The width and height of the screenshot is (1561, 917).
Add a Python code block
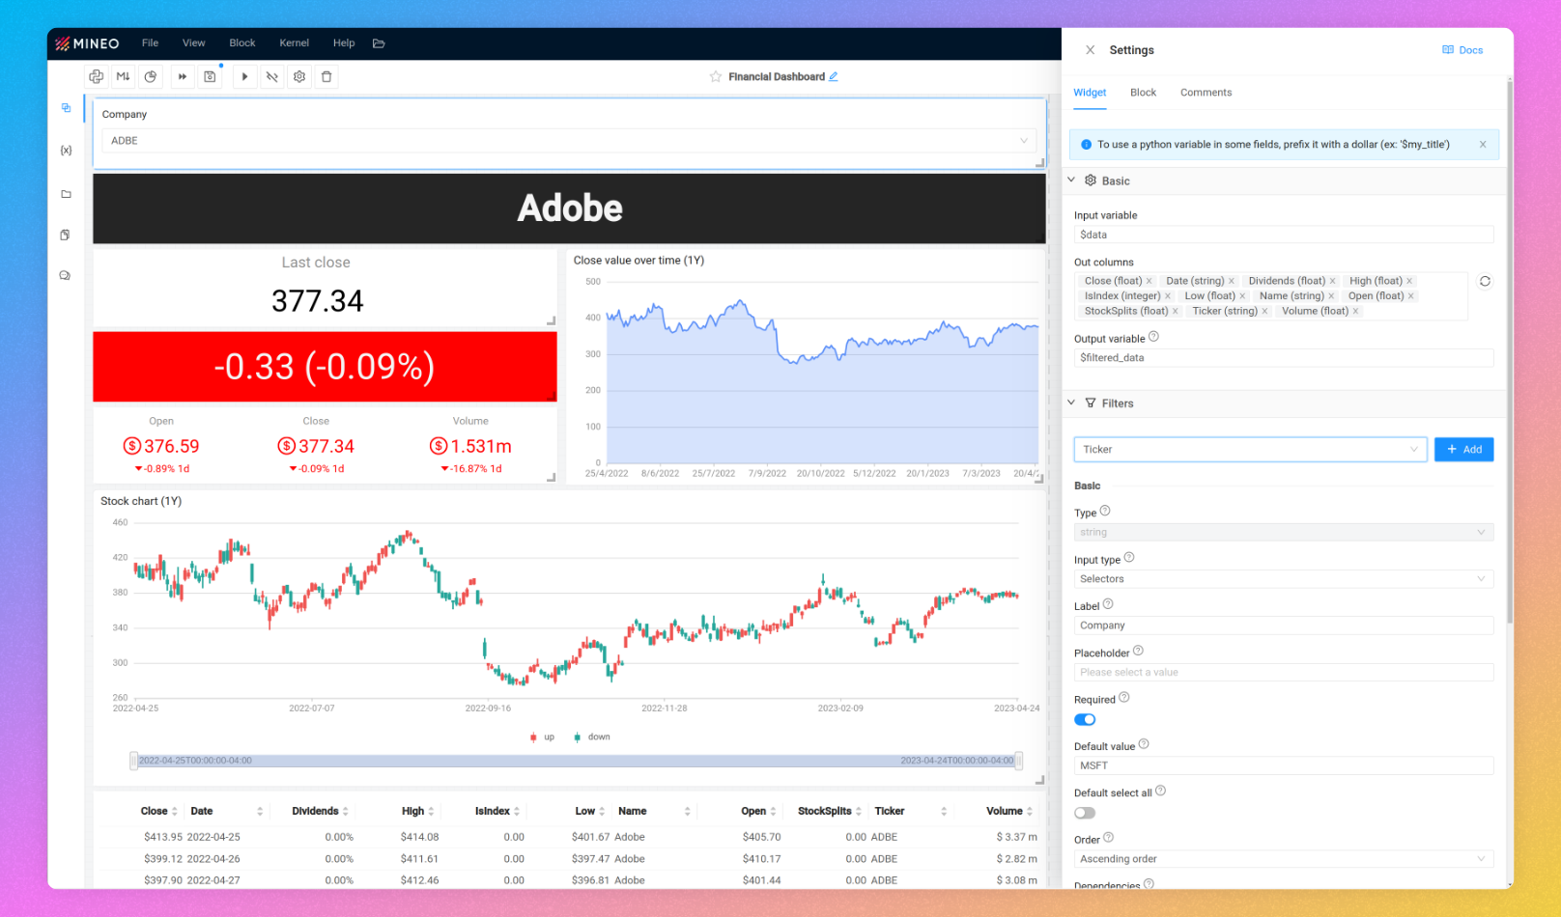pos(96,76)
